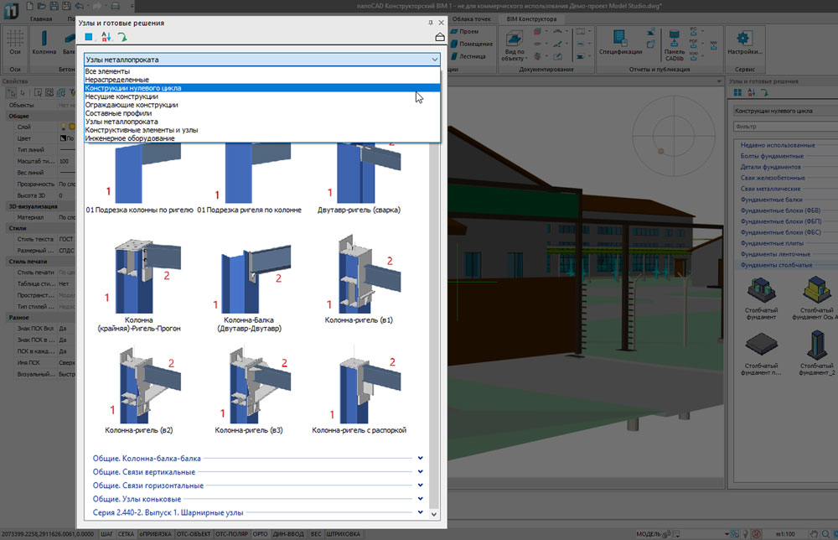Click the Undo arrow icon

[x=79, y=6]
